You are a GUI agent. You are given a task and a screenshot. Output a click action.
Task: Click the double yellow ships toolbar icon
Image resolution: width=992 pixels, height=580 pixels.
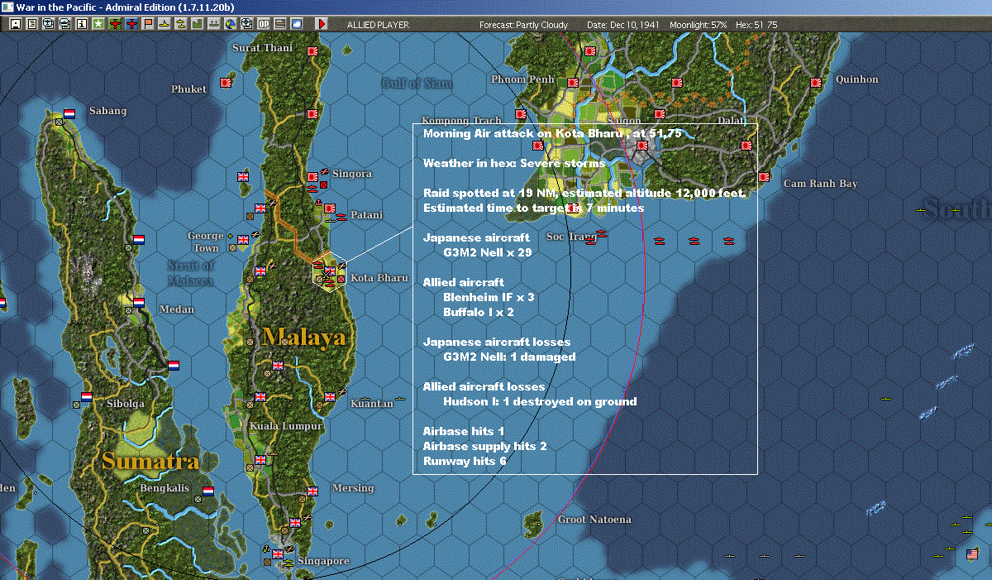(x=180, y=24)
